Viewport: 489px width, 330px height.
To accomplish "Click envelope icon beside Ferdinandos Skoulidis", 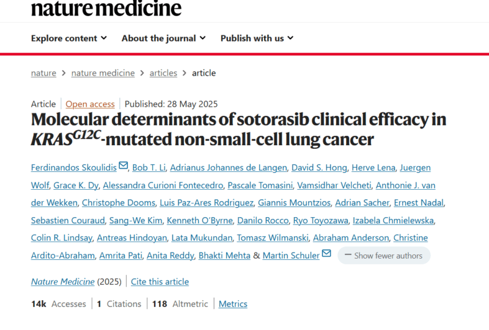I will pos(123,165).
